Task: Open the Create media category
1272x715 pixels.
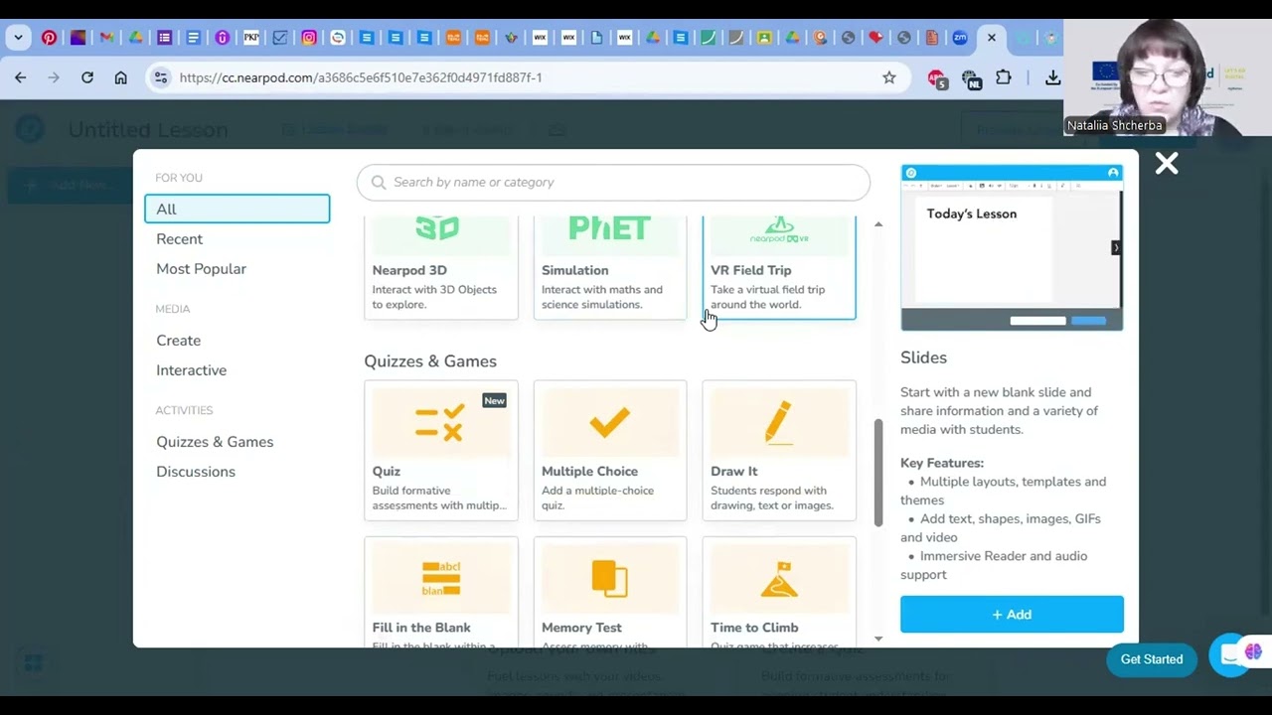Action: 178,341
